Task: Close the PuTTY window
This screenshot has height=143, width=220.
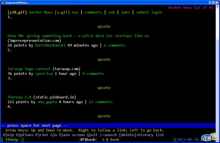Action: (x=217, y=3)
